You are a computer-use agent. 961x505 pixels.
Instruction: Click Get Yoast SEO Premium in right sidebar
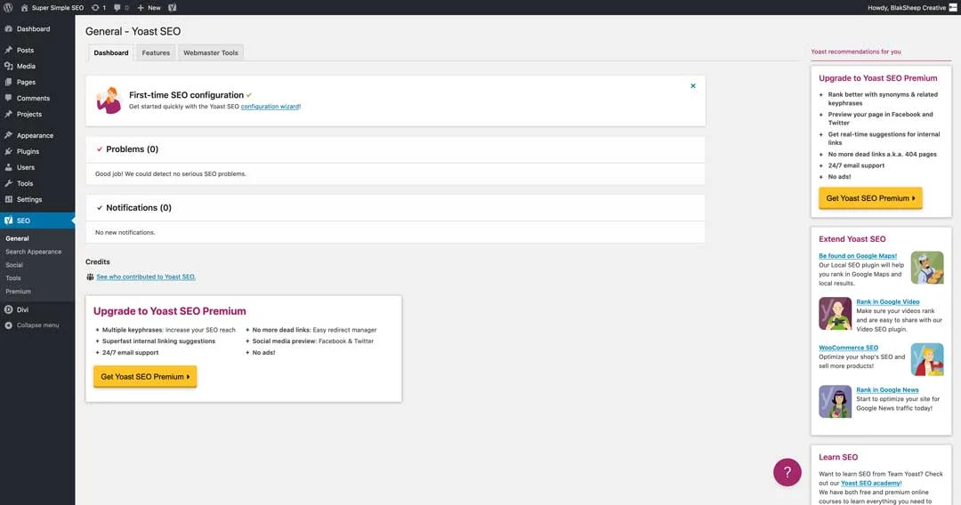coord(870,198)
